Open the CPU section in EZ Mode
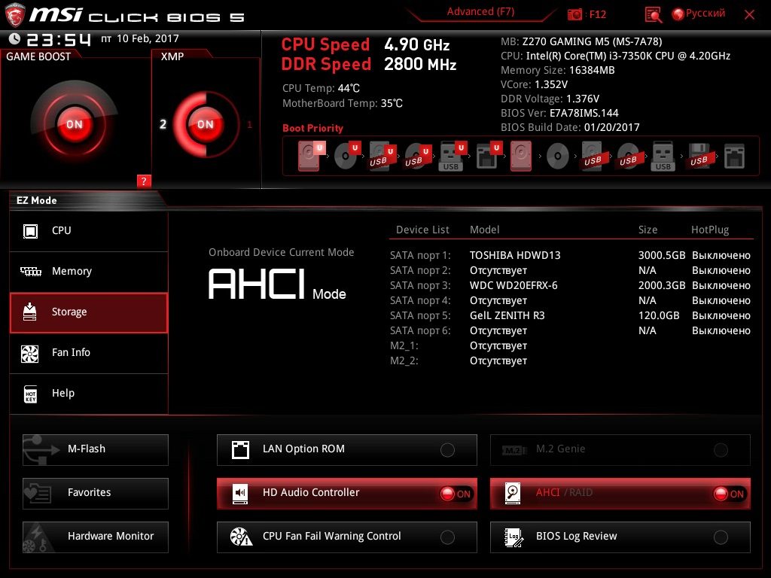The height and width of the screenshot is (578, 771). click(89, 231)
